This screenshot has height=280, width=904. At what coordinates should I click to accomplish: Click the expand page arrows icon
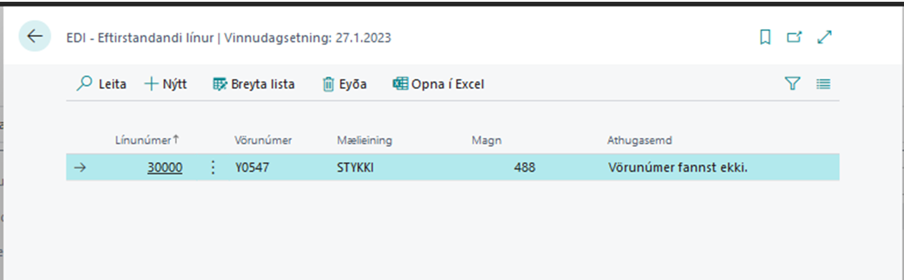825,37
